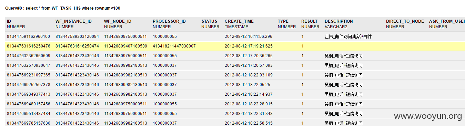Click the ASK_FROM_USER column header

tap(447, 21)
